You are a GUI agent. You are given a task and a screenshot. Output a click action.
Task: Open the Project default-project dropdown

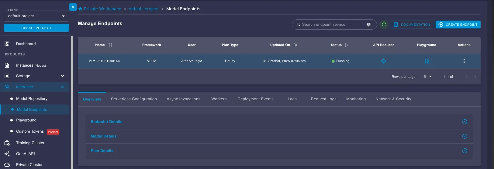point(36,16)
